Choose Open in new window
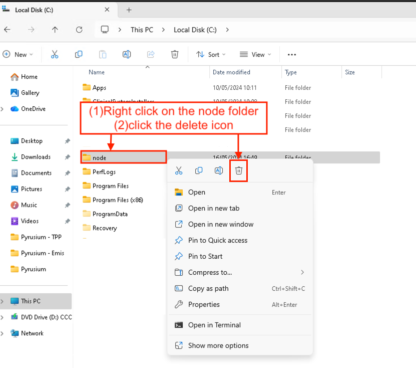This screenshot has height=368, width=416. pyautogui.click(x=240, y=224)
